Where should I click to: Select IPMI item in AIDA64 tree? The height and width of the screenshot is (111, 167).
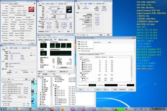(x=45, y=84)
